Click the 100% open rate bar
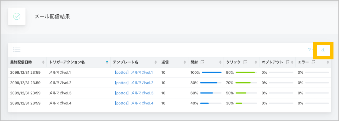The image size is (339, 121). point(211,72)
